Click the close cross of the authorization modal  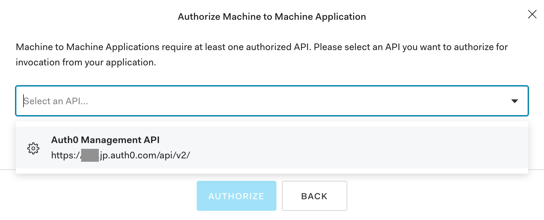532,14
